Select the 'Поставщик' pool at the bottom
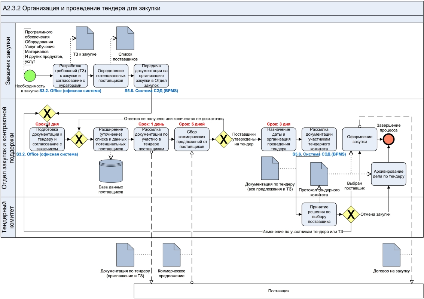Viewport: 424px width, 299px height. click(278, 291)
